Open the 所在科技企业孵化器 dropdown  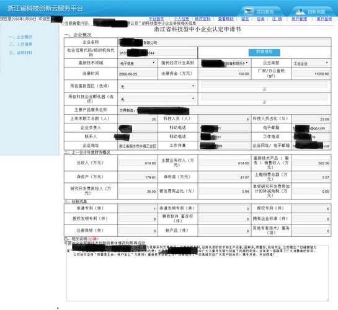click(x=158, y=99)
